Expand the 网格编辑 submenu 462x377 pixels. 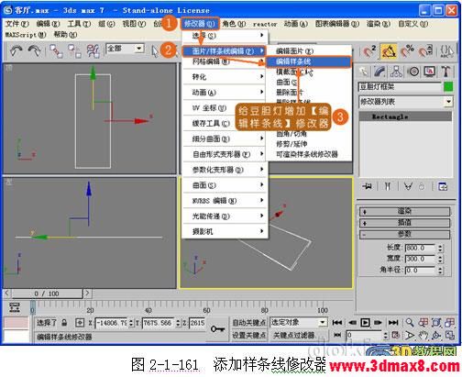click(225, 61)
